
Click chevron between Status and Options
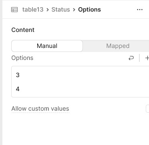pyautogui.click(x=74, y=10)
